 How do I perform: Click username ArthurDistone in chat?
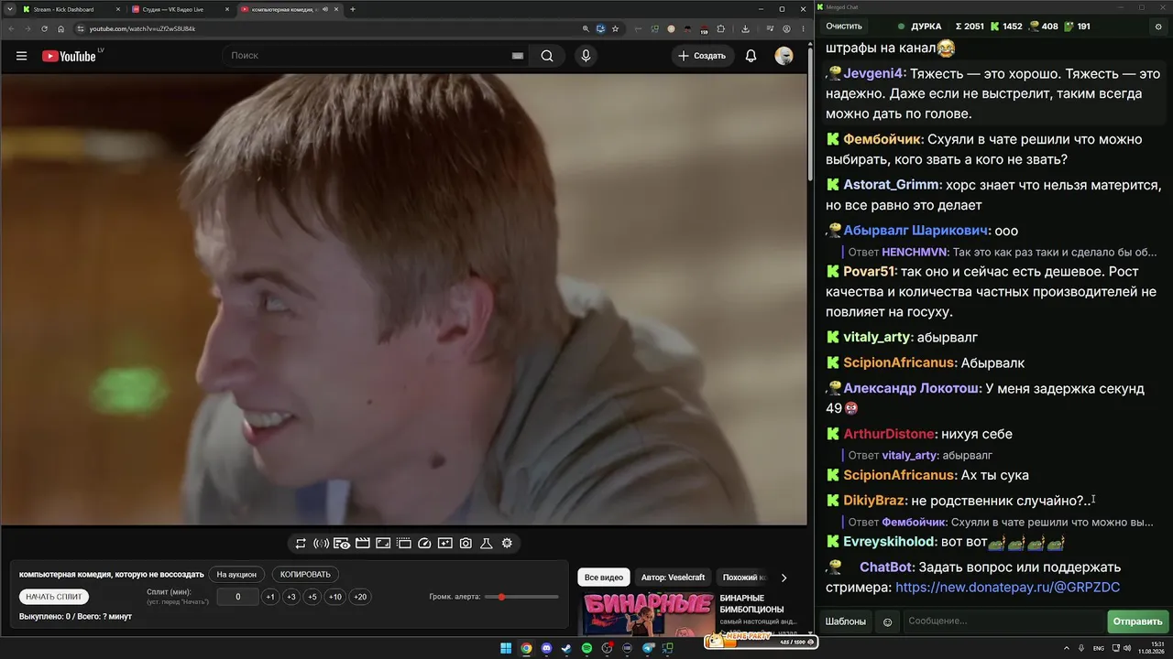889,434
